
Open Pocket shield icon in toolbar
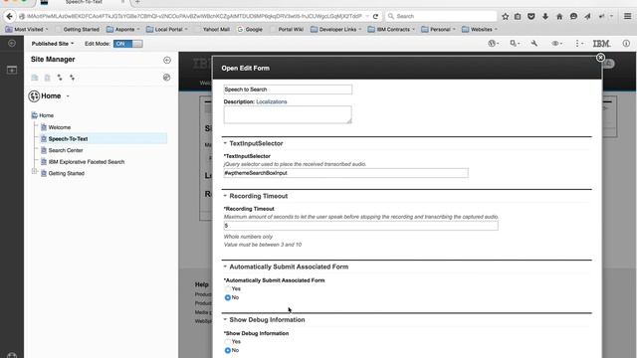[531, 16]
